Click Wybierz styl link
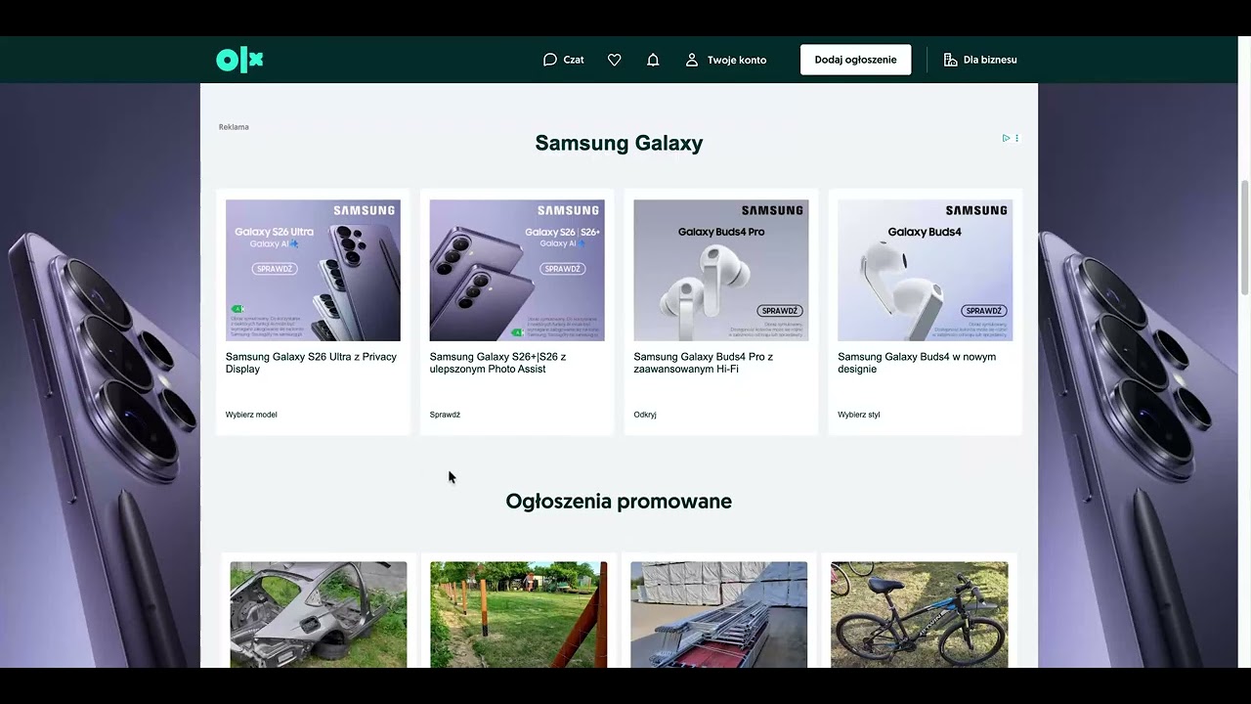Screen dimensions: 1251x704 point(859,415)
